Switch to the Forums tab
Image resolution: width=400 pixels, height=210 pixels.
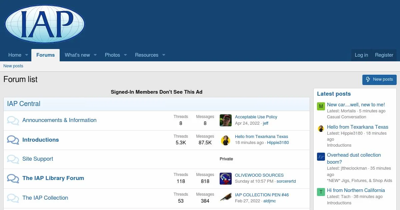point(45,55)
